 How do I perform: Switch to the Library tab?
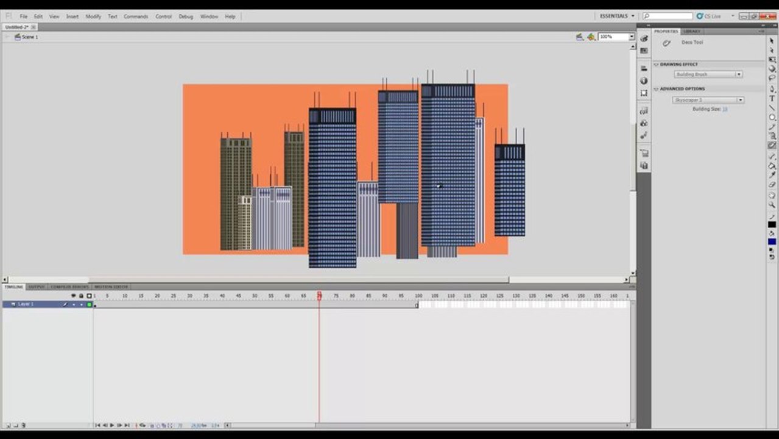tap(692, 31)
